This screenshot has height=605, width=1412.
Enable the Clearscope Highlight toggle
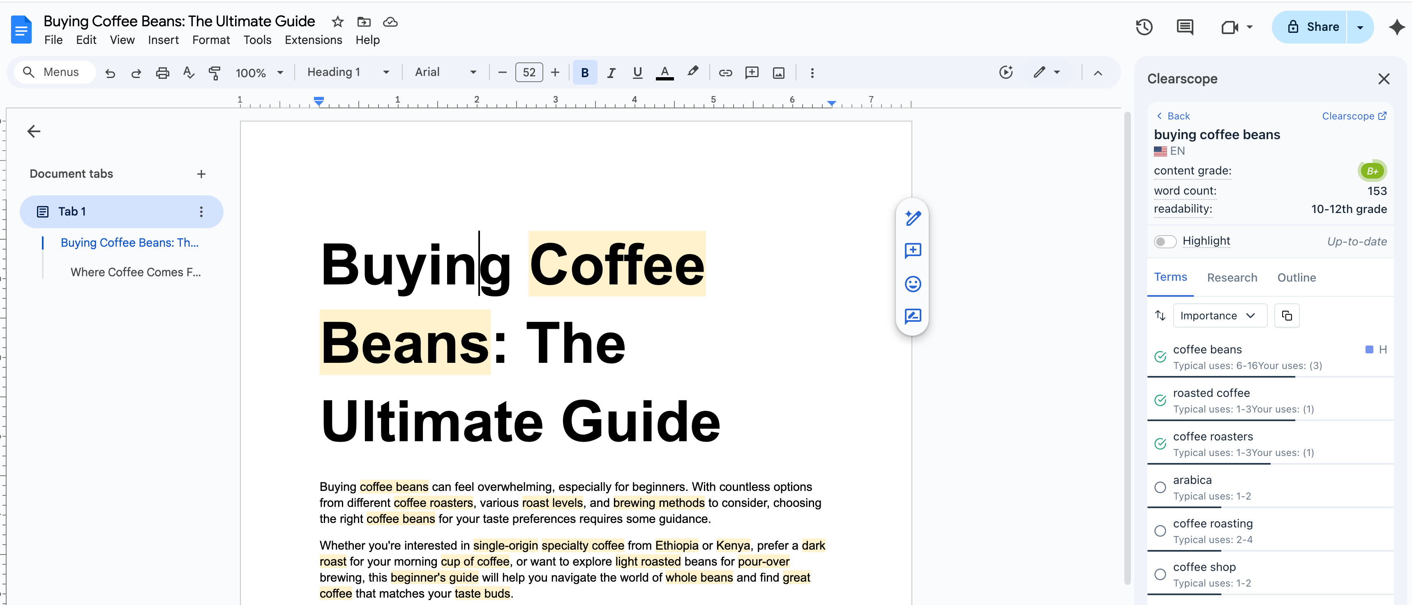[x=1165, y=241]
